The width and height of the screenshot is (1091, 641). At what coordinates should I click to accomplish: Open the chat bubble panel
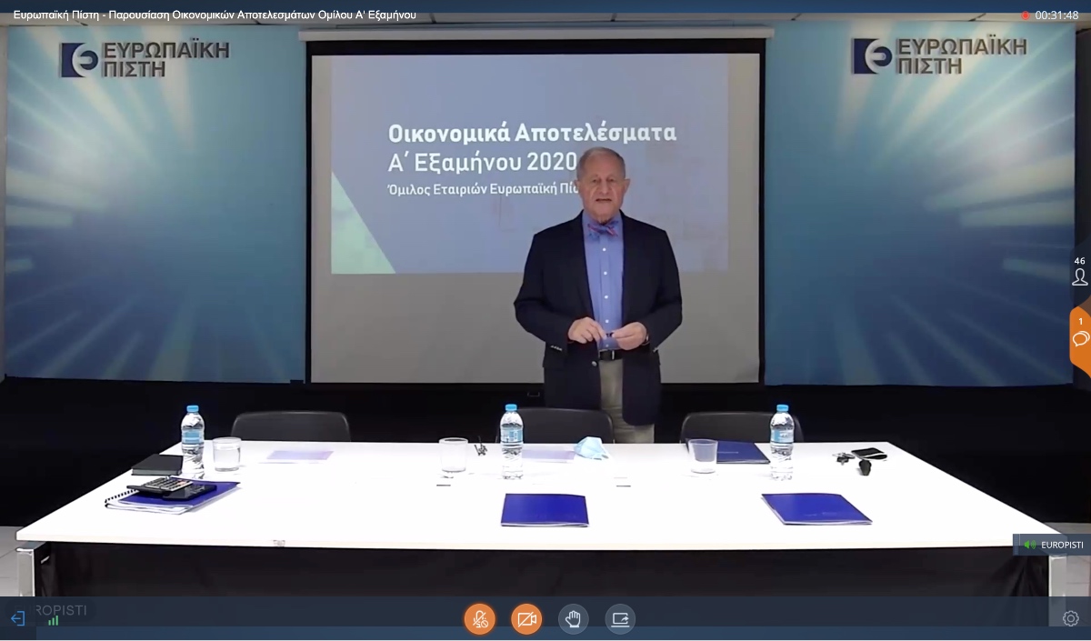point(1081,340)
